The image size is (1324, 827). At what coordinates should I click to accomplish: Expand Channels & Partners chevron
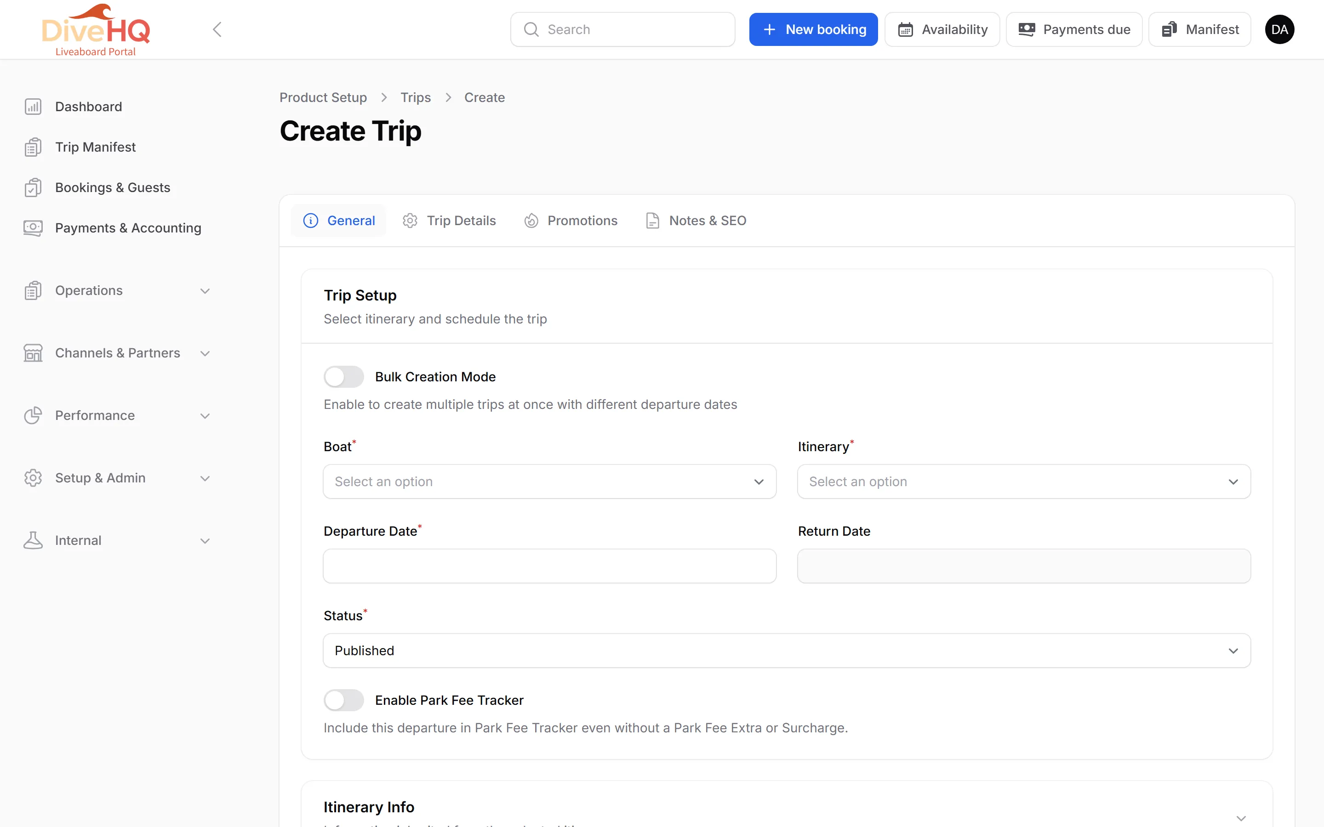point(205,353)
